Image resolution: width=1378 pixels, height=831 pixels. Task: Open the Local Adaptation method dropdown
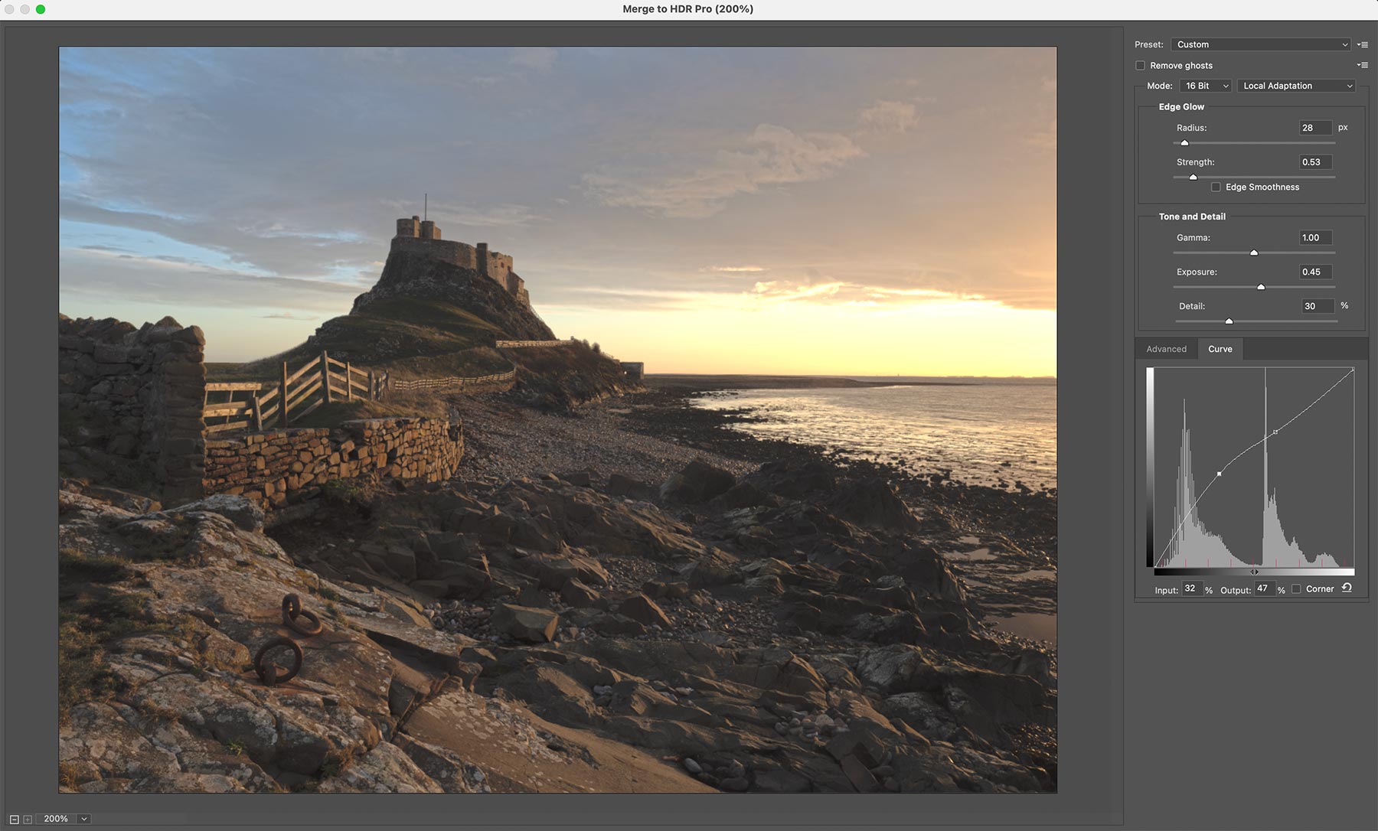coord(1296,86)
